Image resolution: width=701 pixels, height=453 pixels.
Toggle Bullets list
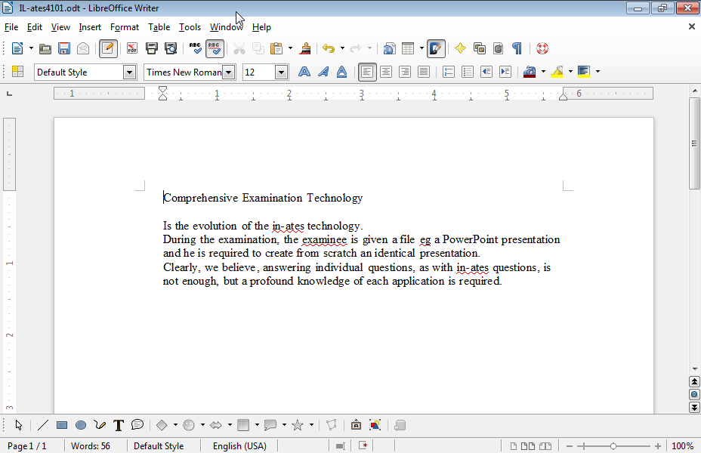[x=467, y=72]
